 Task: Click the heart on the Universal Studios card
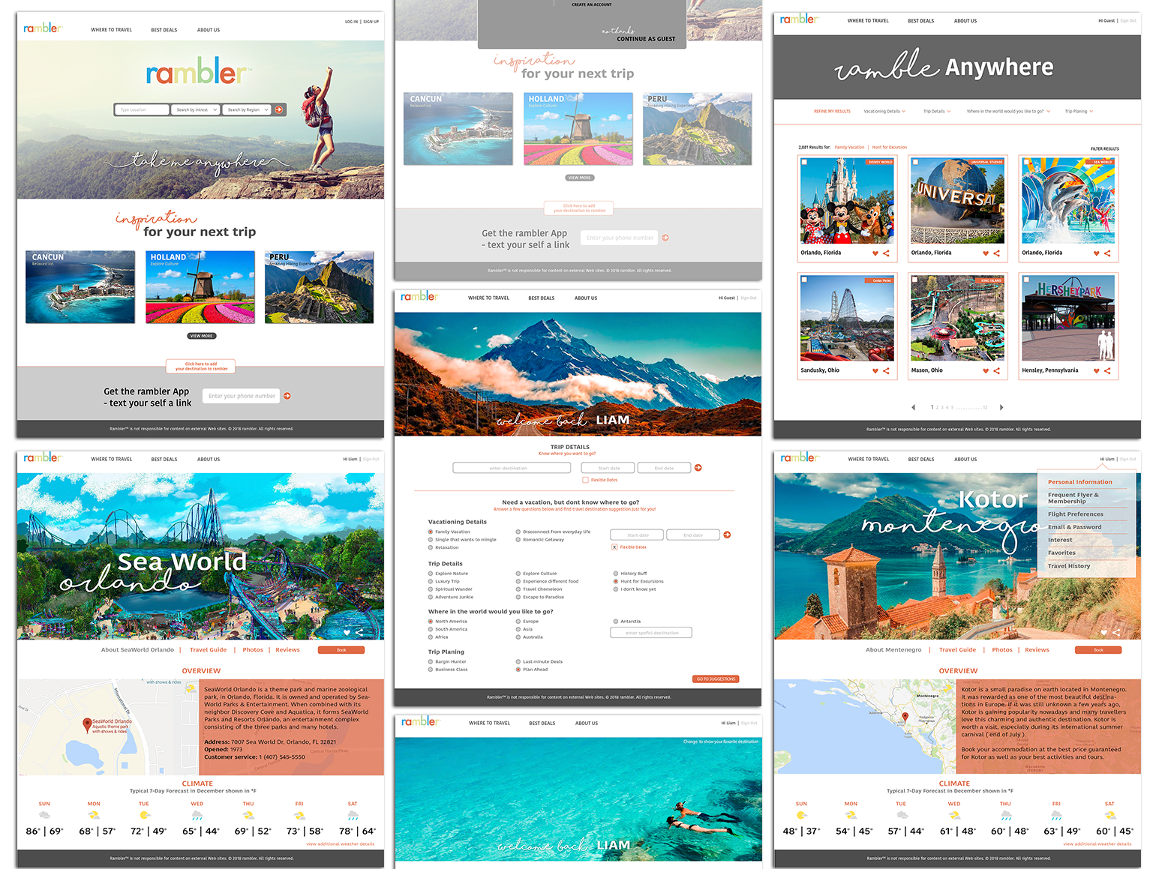[986, 253]
